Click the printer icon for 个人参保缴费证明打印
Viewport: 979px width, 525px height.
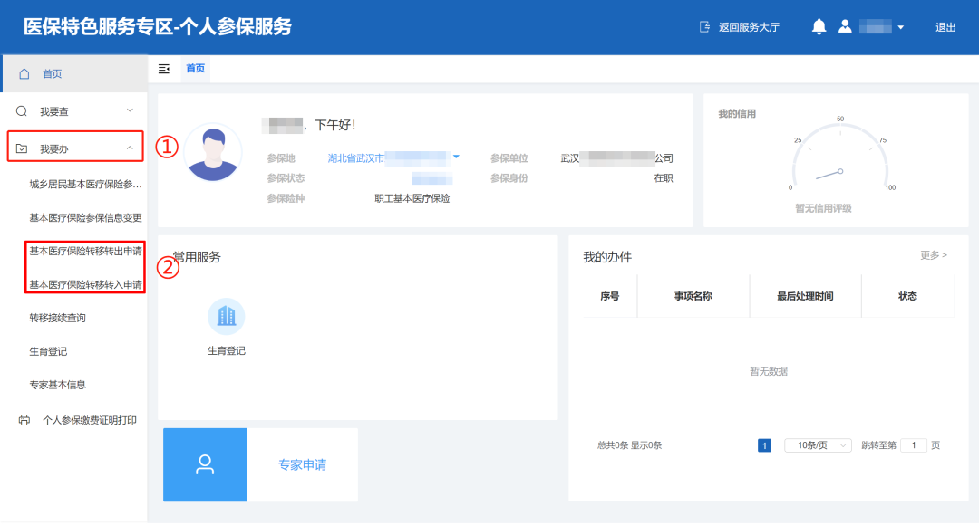(24, 420)
